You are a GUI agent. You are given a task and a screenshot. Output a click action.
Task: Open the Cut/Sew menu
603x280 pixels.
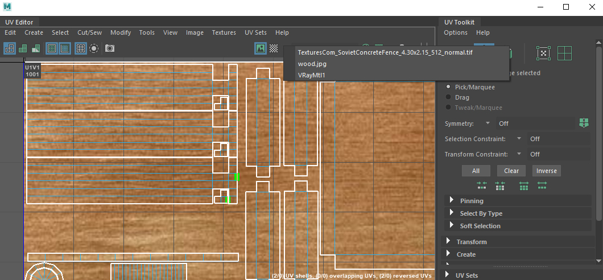[x=90, y=32]
